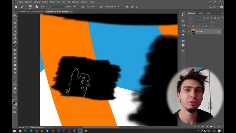This screenshot has width=236, height=133.
Task: Select the Paint Bucket tool
Action: 15,62
